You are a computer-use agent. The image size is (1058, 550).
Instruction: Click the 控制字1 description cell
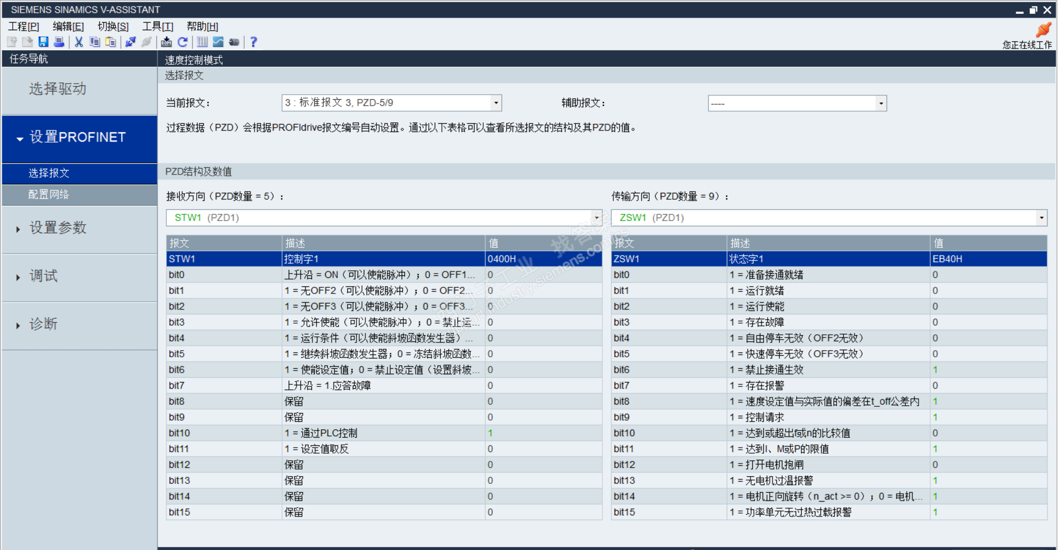click(x=384, y=259)
